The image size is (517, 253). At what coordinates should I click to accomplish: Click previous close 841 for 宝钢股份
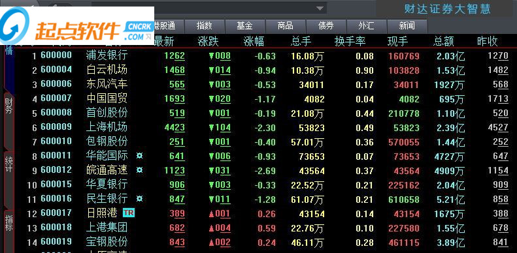click(x=501, y=242)
